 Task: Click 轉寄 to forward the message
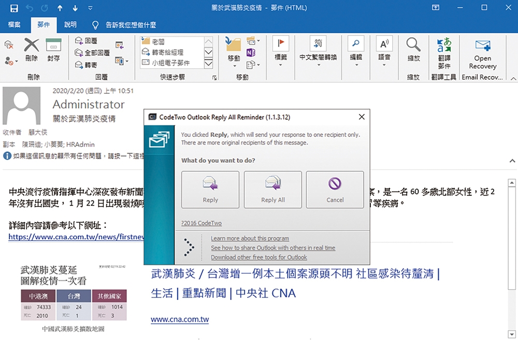tap(86, 65)
